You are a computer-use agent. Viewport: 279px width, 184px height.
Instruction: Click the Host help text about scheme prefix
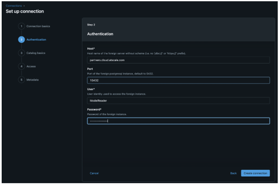tap(136, 53)
